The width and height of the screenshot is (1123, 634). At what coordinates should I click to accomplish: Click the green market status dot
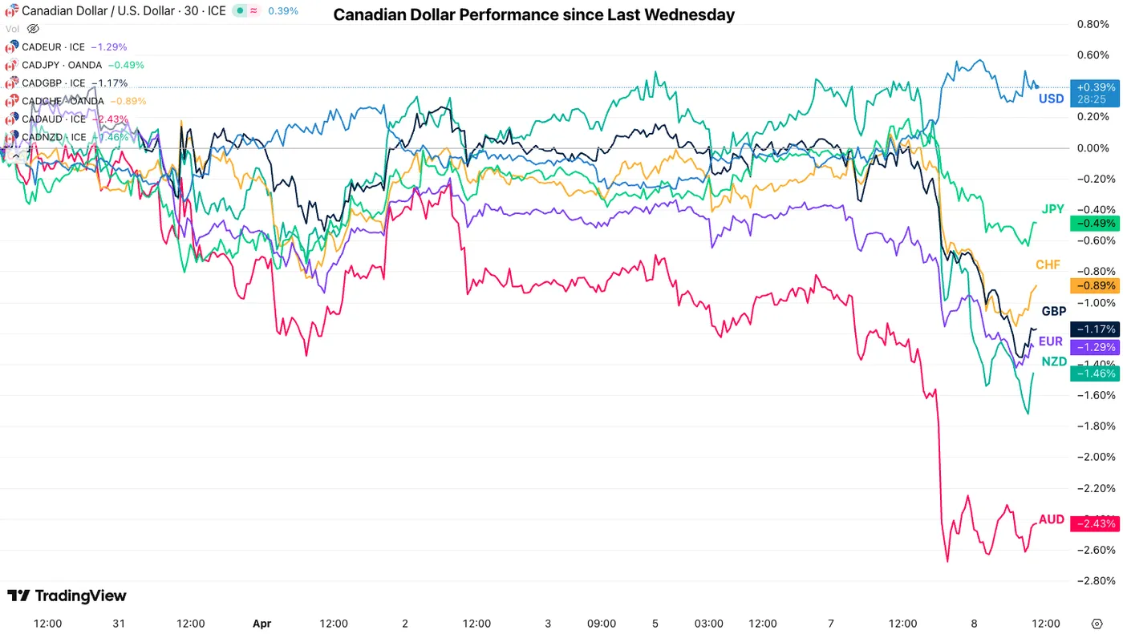240,11
